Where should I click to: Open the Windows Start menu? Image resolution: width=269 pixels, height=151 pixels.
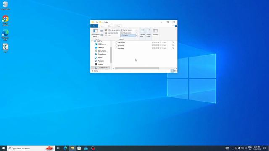point(3,148)
